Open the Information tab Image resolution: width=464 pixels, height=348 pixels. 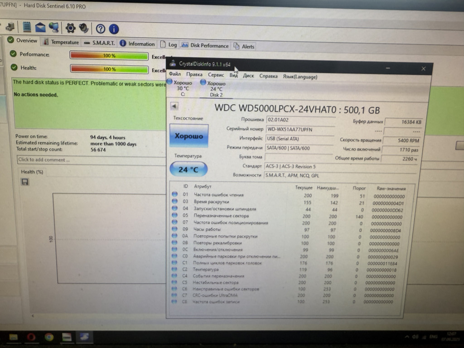pyautogui.click(x=137, y=44)
